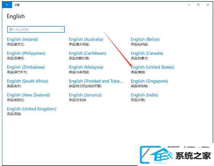Choose English (Trinidad and Tobago)
This screenshot has height=166, width=214.
(96, 83)
